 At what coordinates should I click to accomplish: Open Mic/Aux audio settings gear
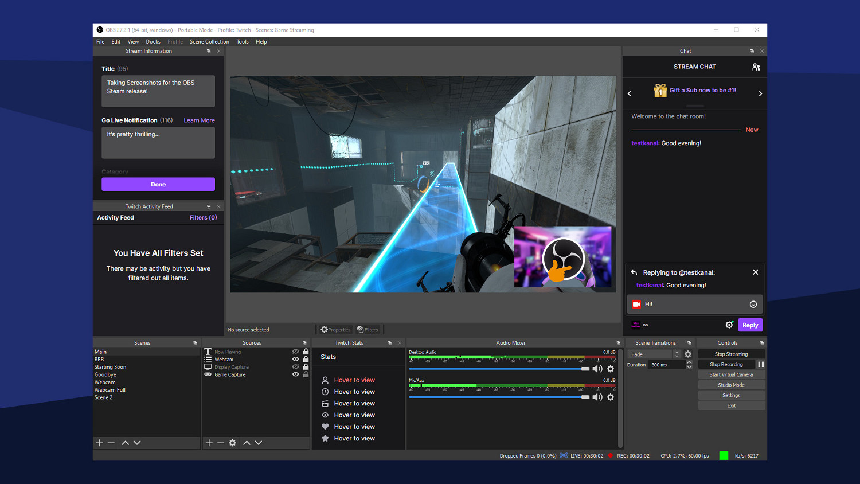(611, 397)
